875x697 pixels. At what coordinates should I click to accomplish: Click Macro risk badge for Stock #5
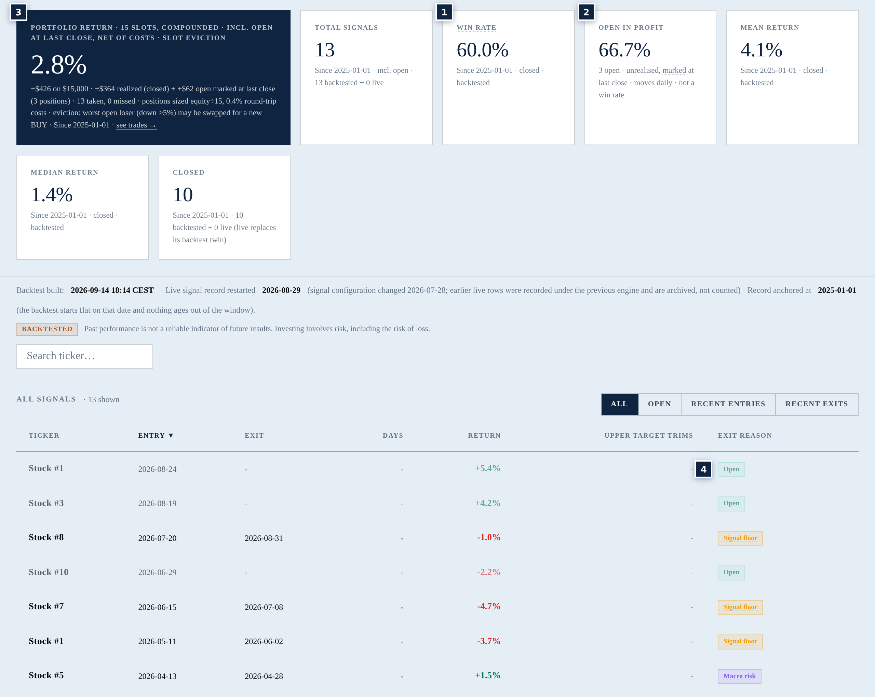pyautogui.click(x=739, y=676)
